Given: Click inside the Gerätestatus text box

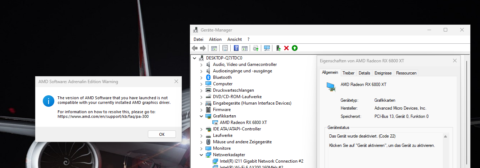Looking at the screenshot, I should point(385,150).
